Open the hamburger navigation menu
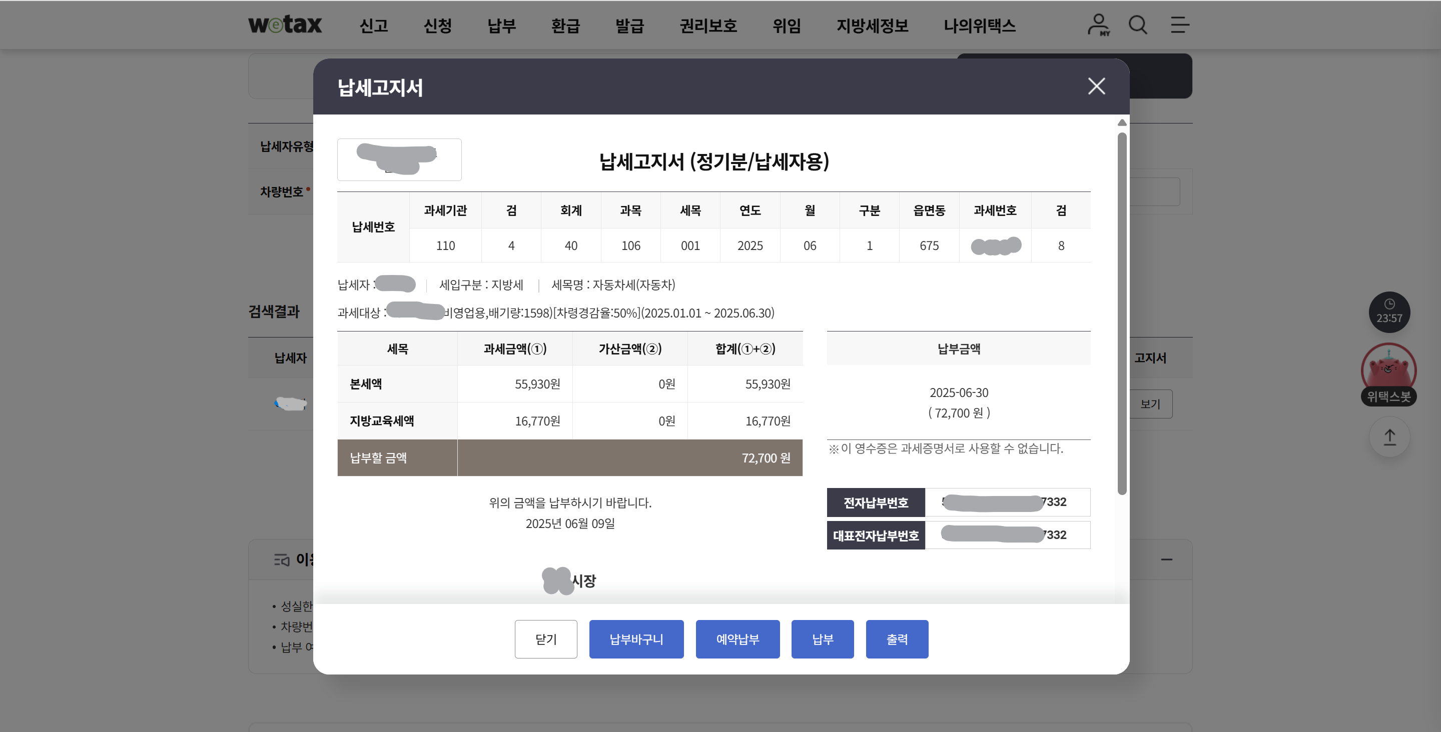 [1179, 24]
